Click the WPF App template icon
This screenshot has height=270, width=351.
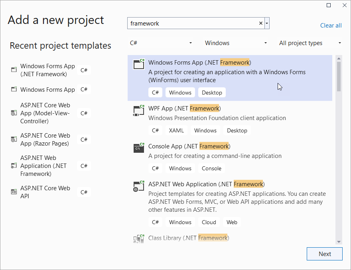(x=139, y=110)
